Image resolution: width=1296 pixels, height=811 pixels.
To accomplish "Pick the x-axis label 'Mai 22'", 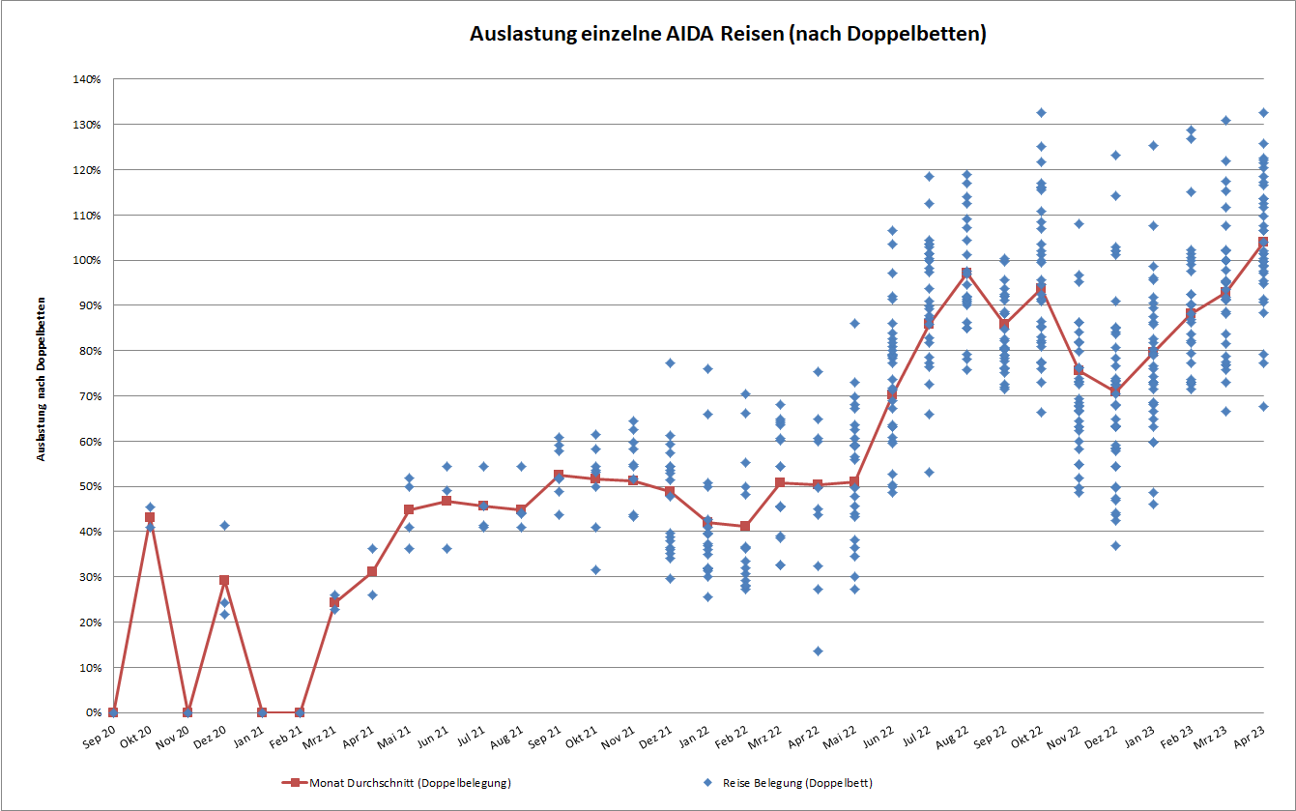I will pyautogui.click(x=842, y=737).
